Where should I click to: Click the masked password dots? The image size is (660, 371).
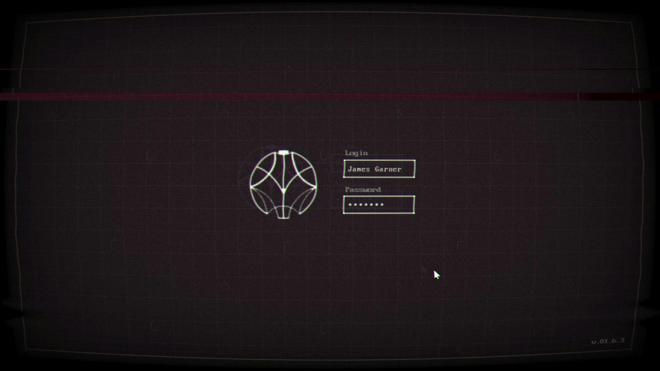[x=366, y=205]
